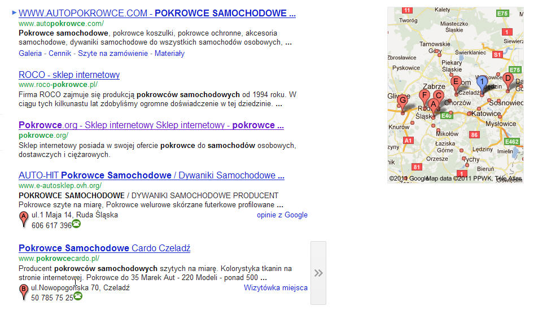Click map pin E on the map
538x310 pixels.
coord(456,85)
